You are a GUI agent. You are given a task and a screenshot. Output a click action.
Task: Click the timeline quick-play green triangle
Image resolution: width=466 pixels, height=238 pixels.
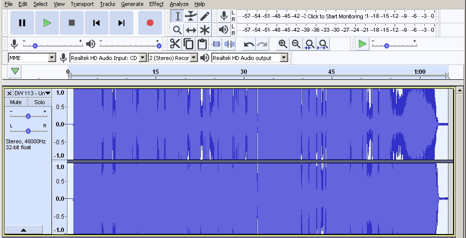pyautogui.click(x=15, y=71)
